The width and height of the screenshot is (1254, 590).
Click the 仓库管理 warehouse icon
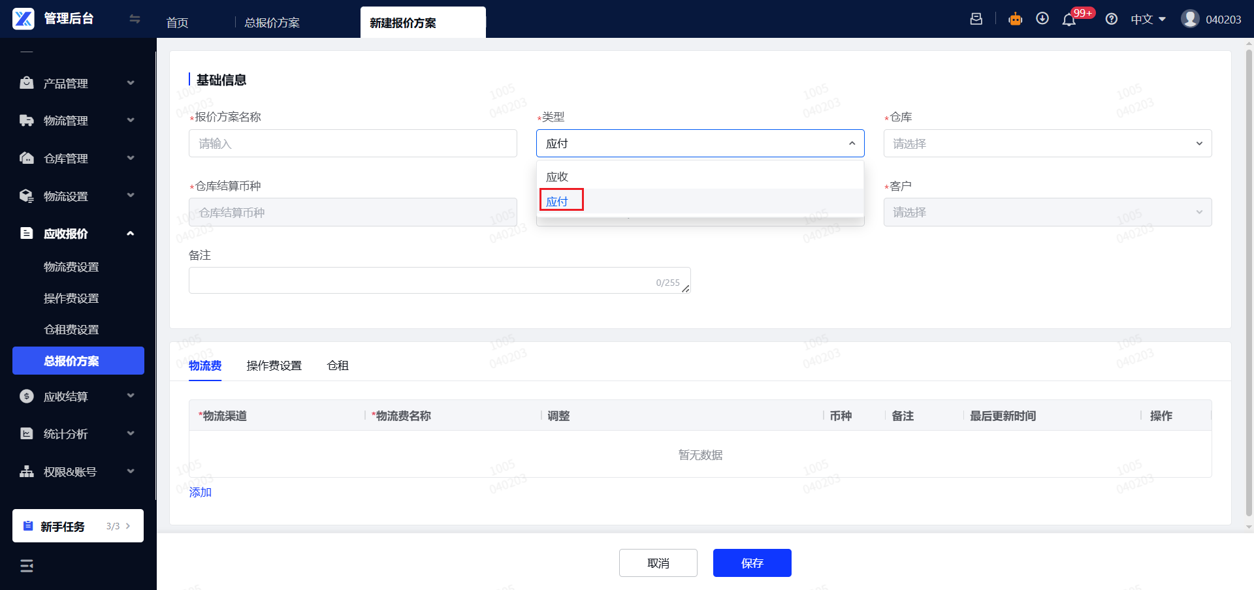pyautogui.click(x=27, y=158)
